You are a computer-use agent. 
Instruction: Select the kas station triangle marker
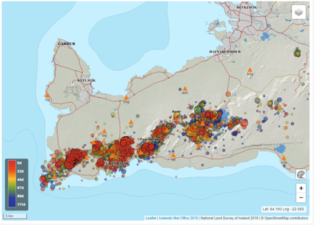click(x=250, y=70)
